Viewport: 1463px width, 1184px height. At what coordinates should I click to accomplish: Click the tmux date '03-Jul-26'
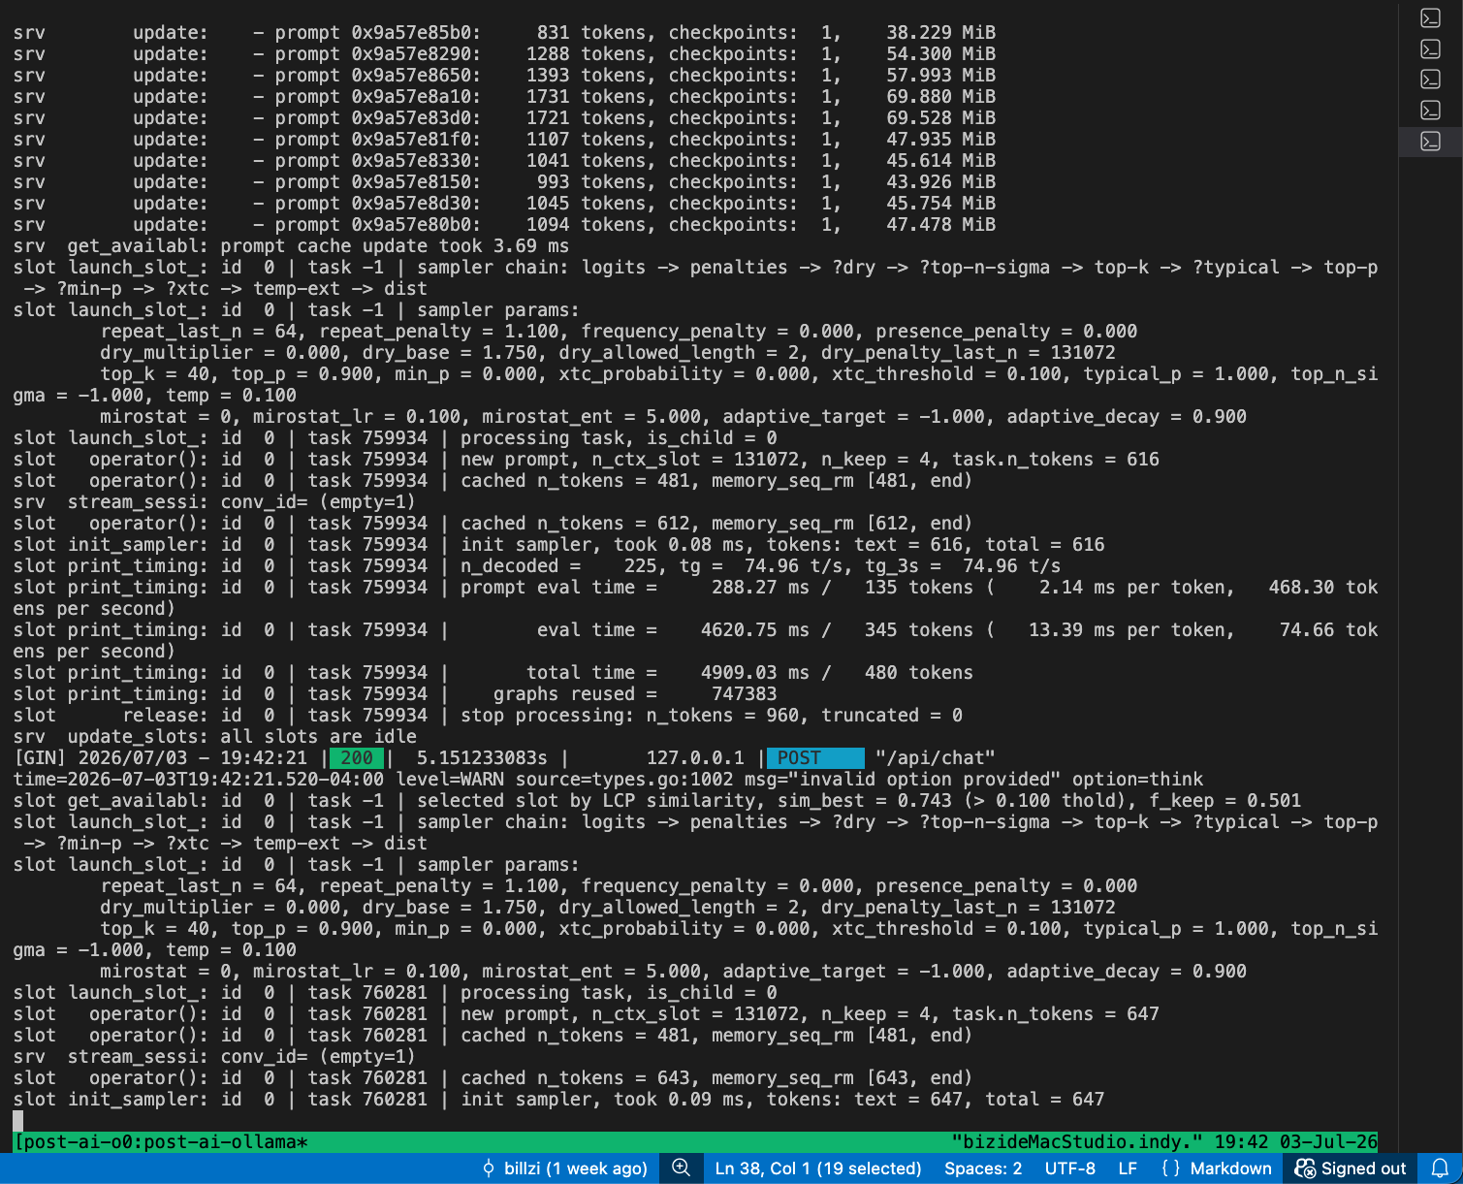click(1328, 1142)
